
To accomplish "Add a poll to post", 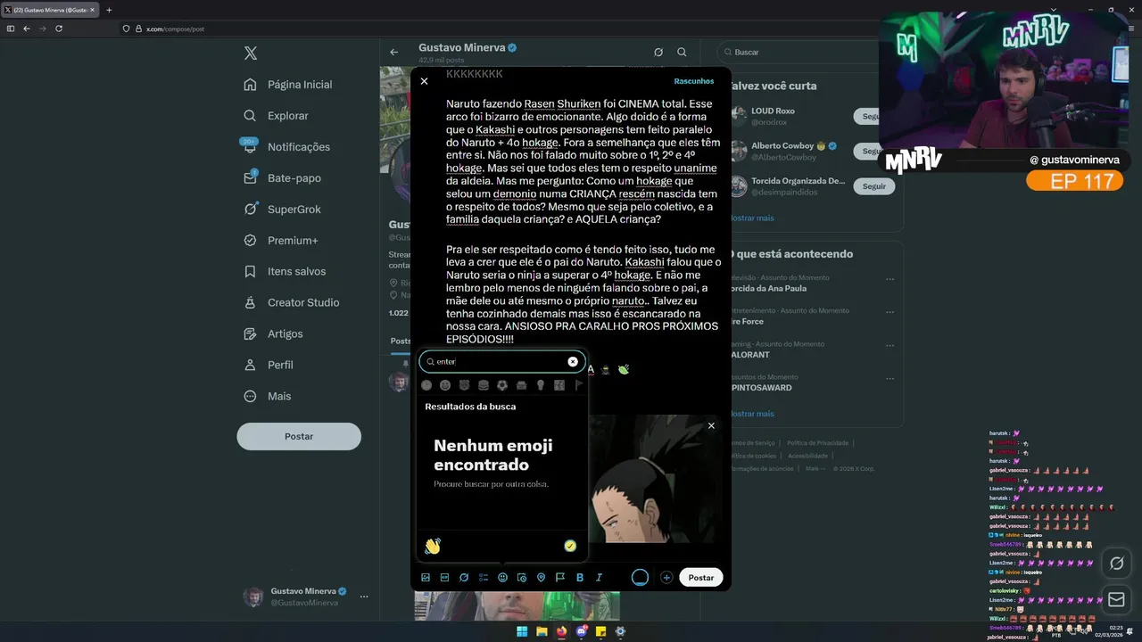I will coord(484,578).
